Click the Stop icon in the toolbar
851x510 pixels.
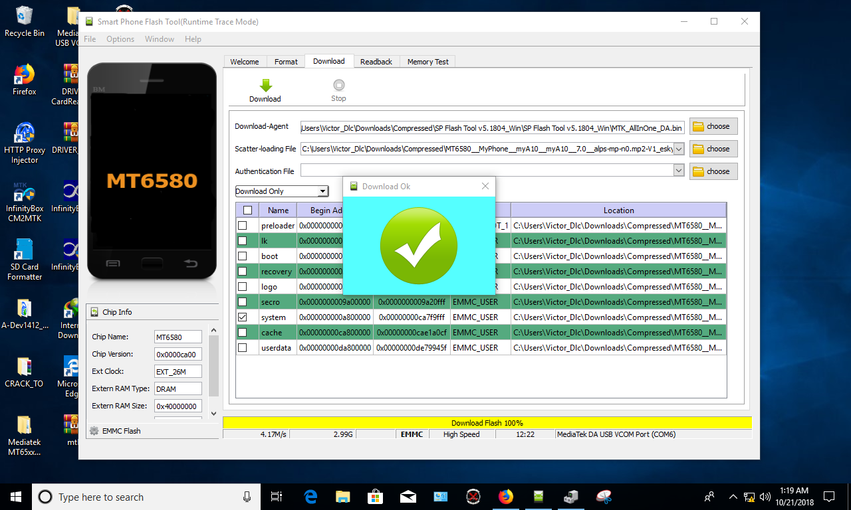(338, 85)
